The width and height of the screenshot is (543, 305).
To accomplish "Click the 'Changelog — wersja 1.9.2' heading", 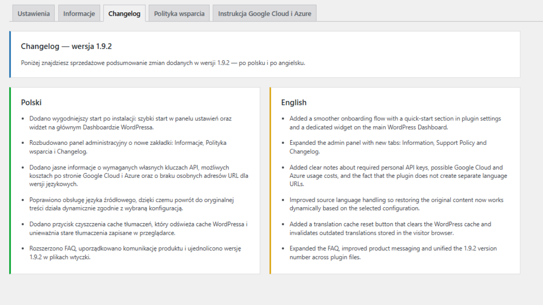I will (66, 46).
